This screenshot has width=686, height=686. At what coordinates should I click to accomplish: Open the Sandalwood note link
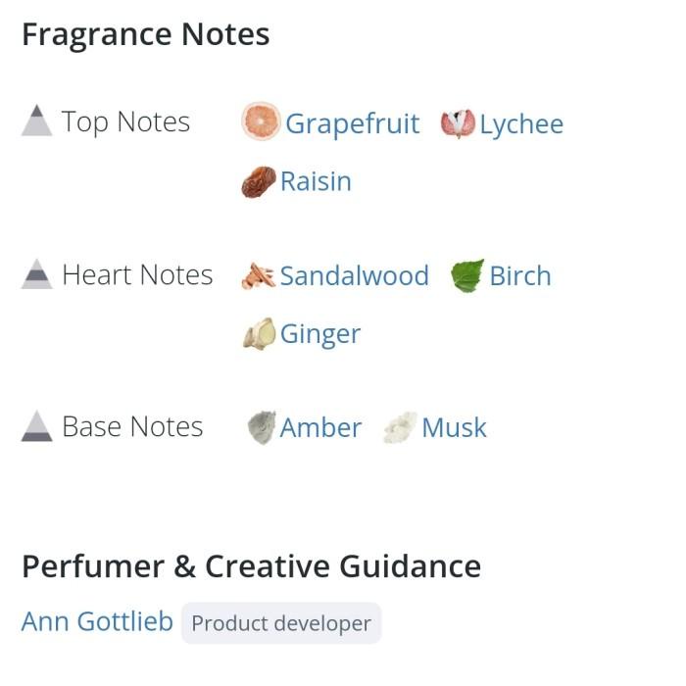point(354,276)
